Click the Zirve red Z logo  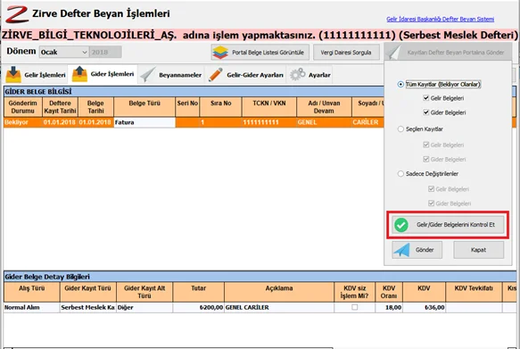pos(17,14)
